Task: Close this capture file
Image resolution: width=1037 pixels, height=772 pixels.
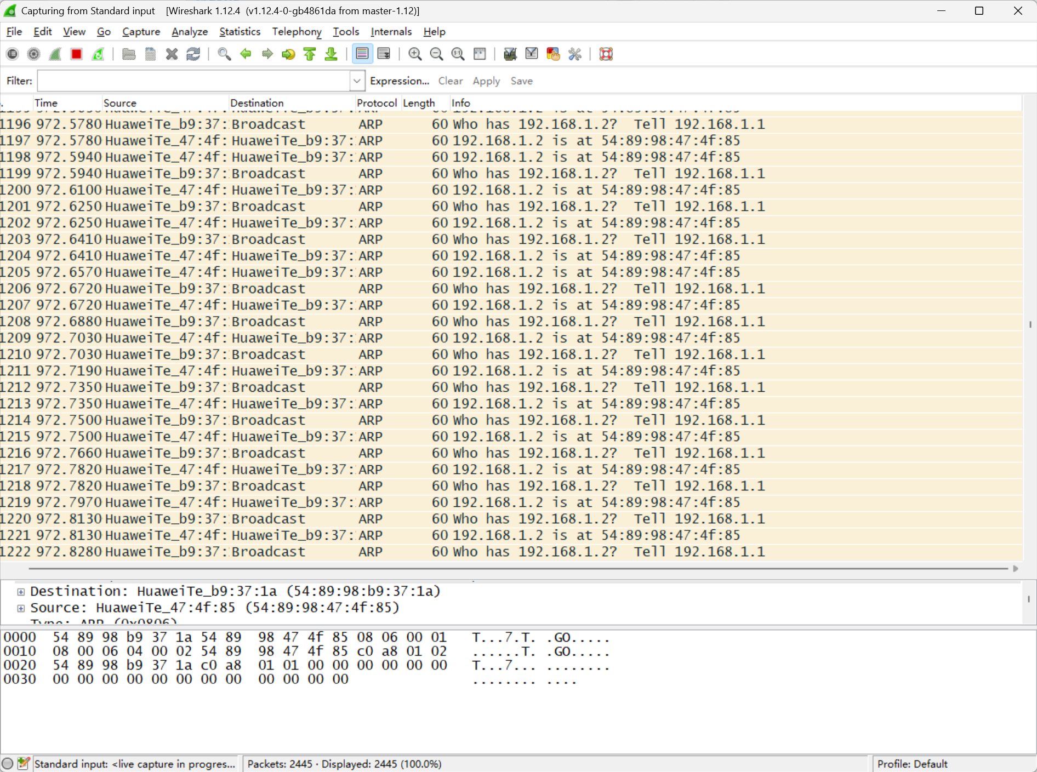Action: 172,54
